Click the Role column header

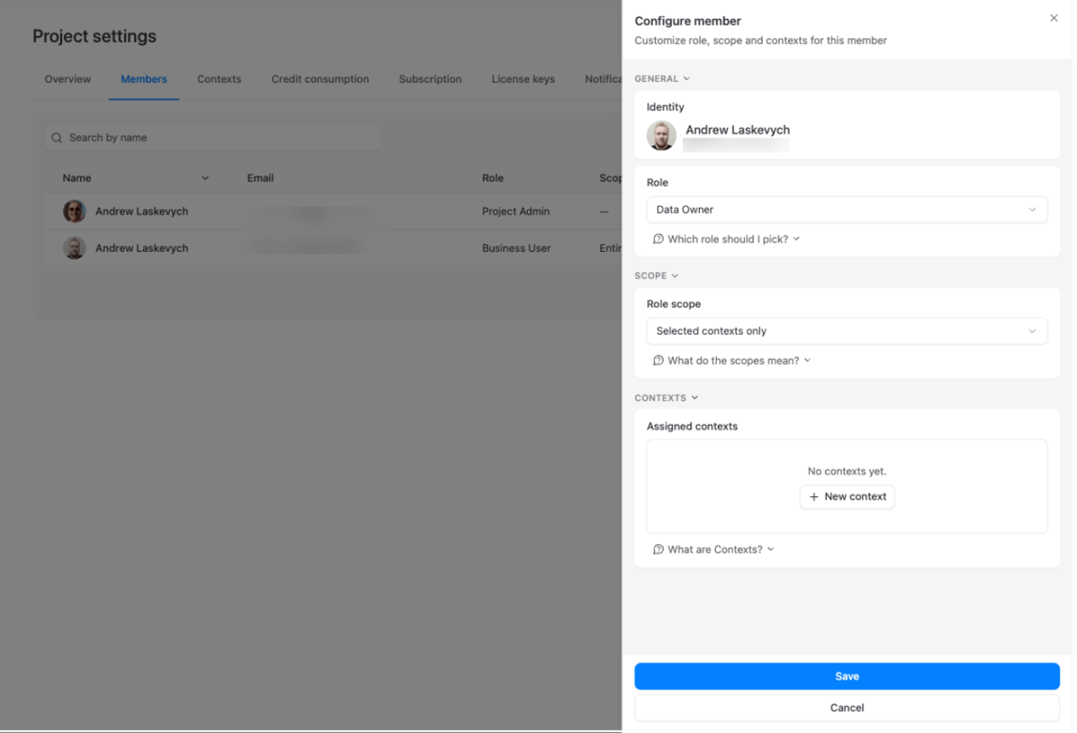click(493, 178)
